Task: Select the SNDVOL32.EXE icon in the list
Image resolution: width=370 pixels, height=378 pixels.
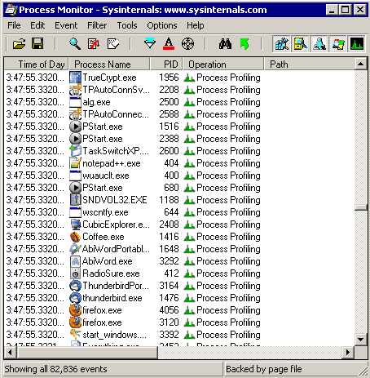Action: [75, 200]
